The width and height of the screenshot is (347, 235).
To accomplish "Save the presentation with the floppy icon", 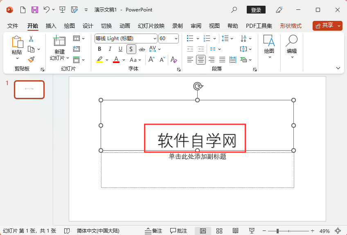I will (35, 10).
